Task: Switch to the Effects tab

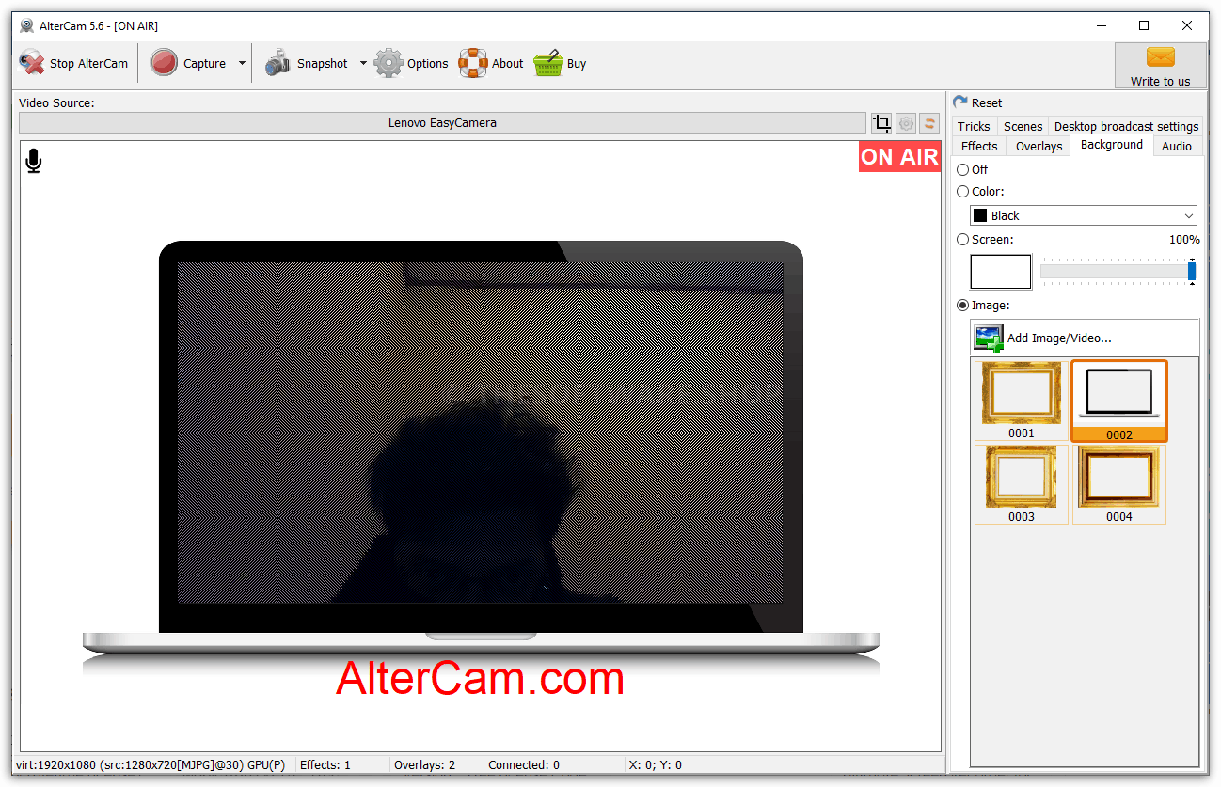Action: [x=978, y=146]
